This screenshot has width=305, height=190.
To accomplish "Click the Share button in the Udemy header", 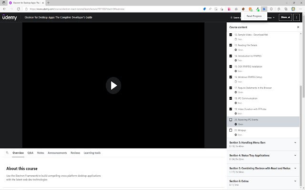I will click(x=285, y=17).
